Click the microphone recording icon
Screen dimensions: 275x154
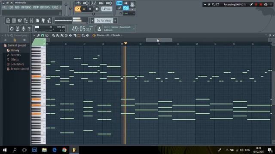(23, 29)
